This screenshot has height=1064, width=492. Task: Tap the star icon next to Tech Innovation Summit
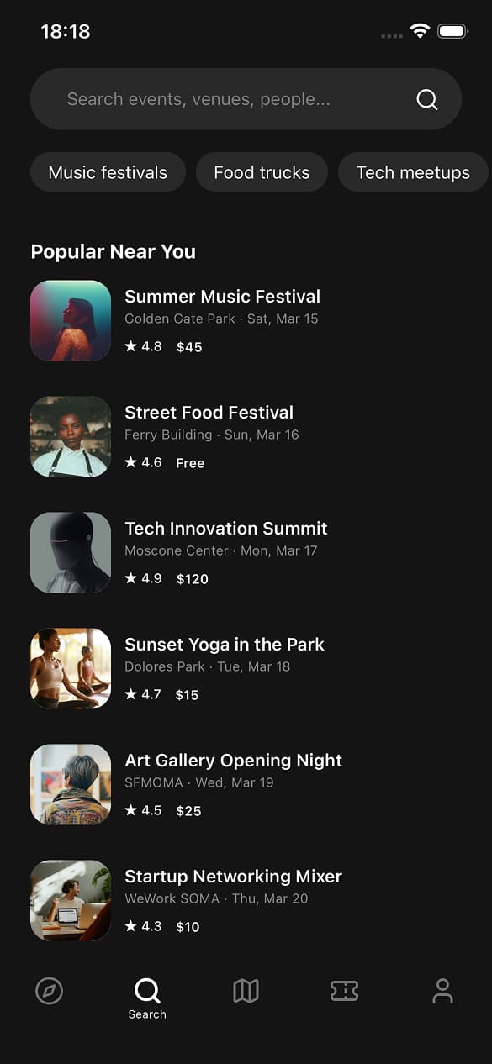(x=131, y=578)
